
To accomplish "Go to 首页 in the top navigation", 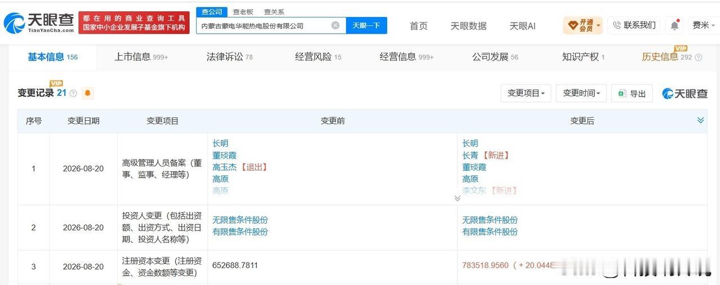I will pos(419,26).
